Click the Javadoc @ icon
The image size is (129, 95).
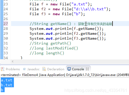coord(24,69)
